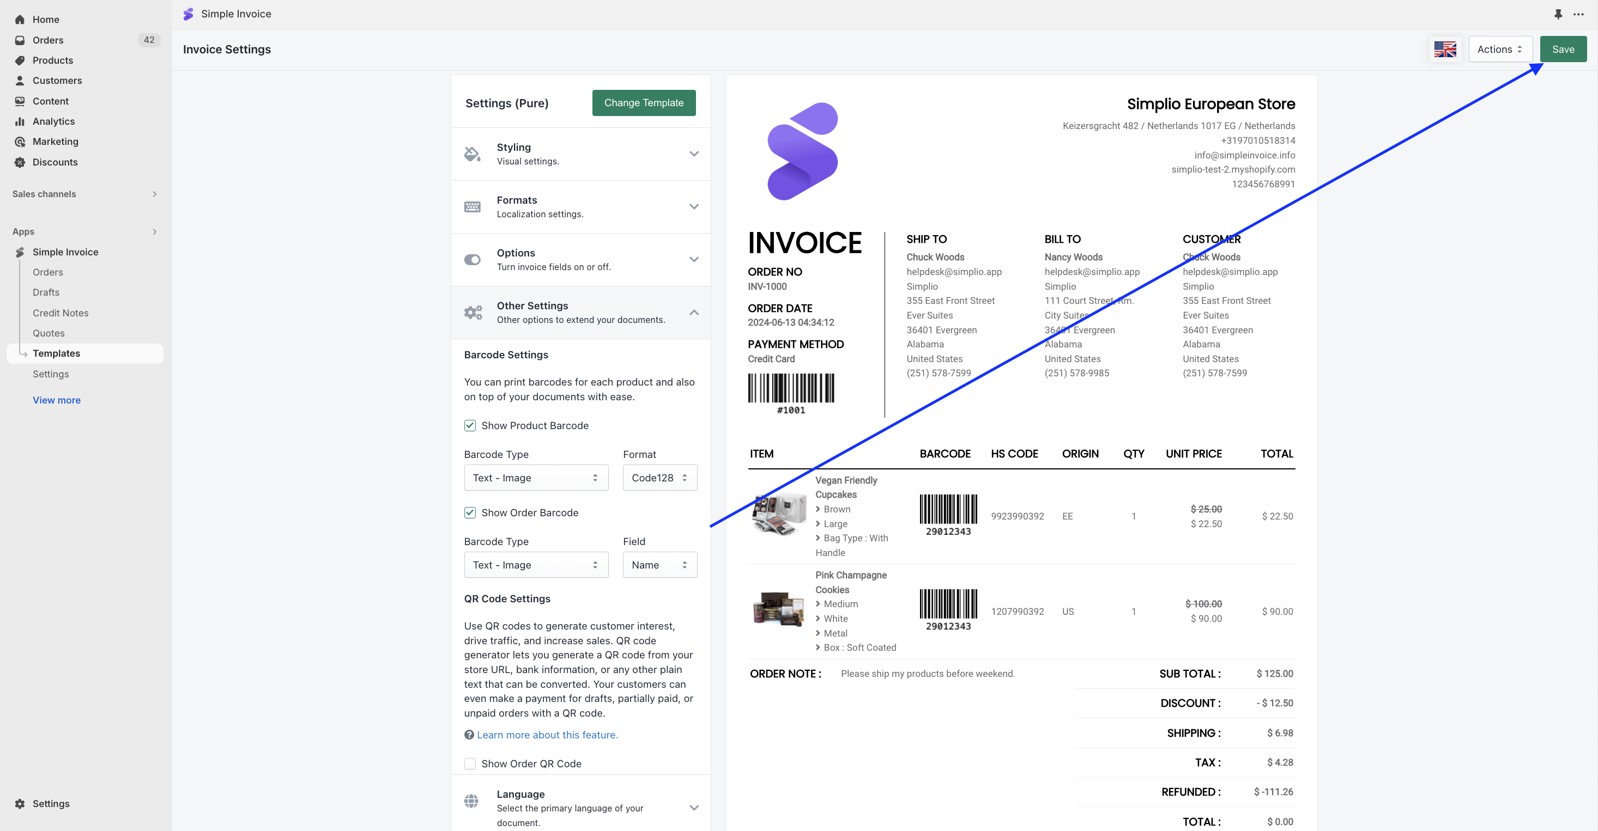This screenshot has width=1598, height=831.
Task: Open the Actions dropdown button
Action: click(1499, 49)
